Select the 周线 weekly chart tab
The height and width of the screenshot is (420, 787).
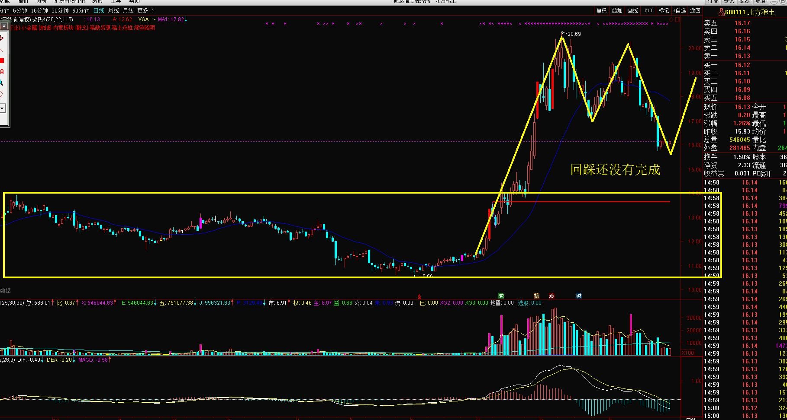[113, 10]
